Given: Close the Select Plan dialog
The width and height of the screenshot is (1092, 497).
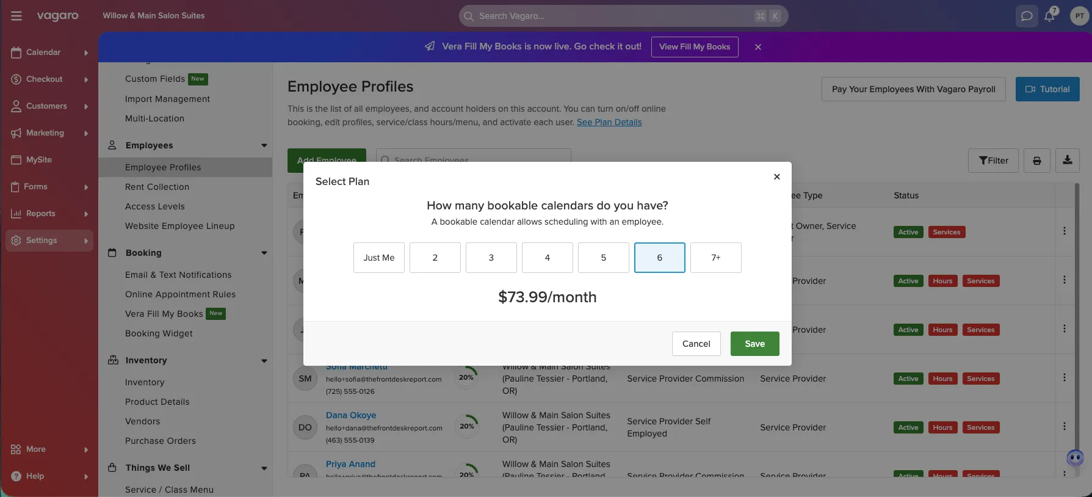Looking at the screenshot, I should point(777,176).
